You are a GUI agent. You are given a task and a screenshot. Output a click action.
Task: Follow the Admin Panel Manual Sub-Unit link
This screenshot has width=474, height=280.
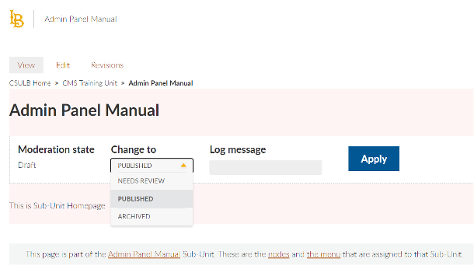coord(145,254)
